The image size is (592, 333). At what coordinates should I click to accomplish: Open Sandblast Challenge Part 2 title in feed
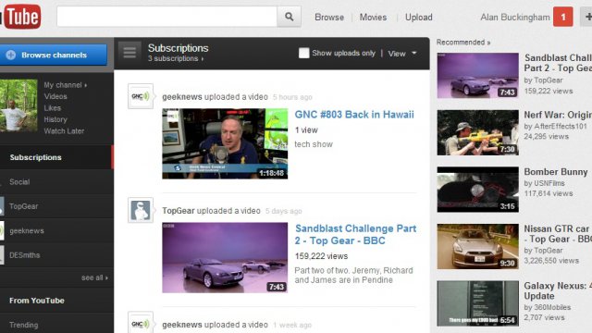355,234
